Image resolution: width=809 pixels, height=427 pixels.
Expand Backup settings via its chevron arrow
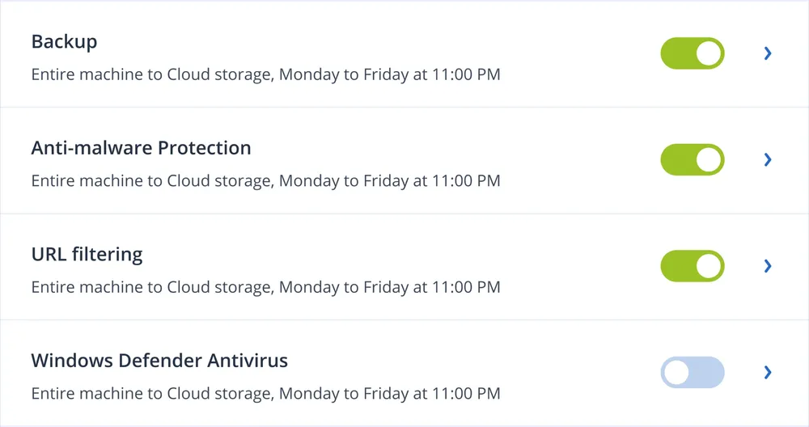click(x=768, y=53)
